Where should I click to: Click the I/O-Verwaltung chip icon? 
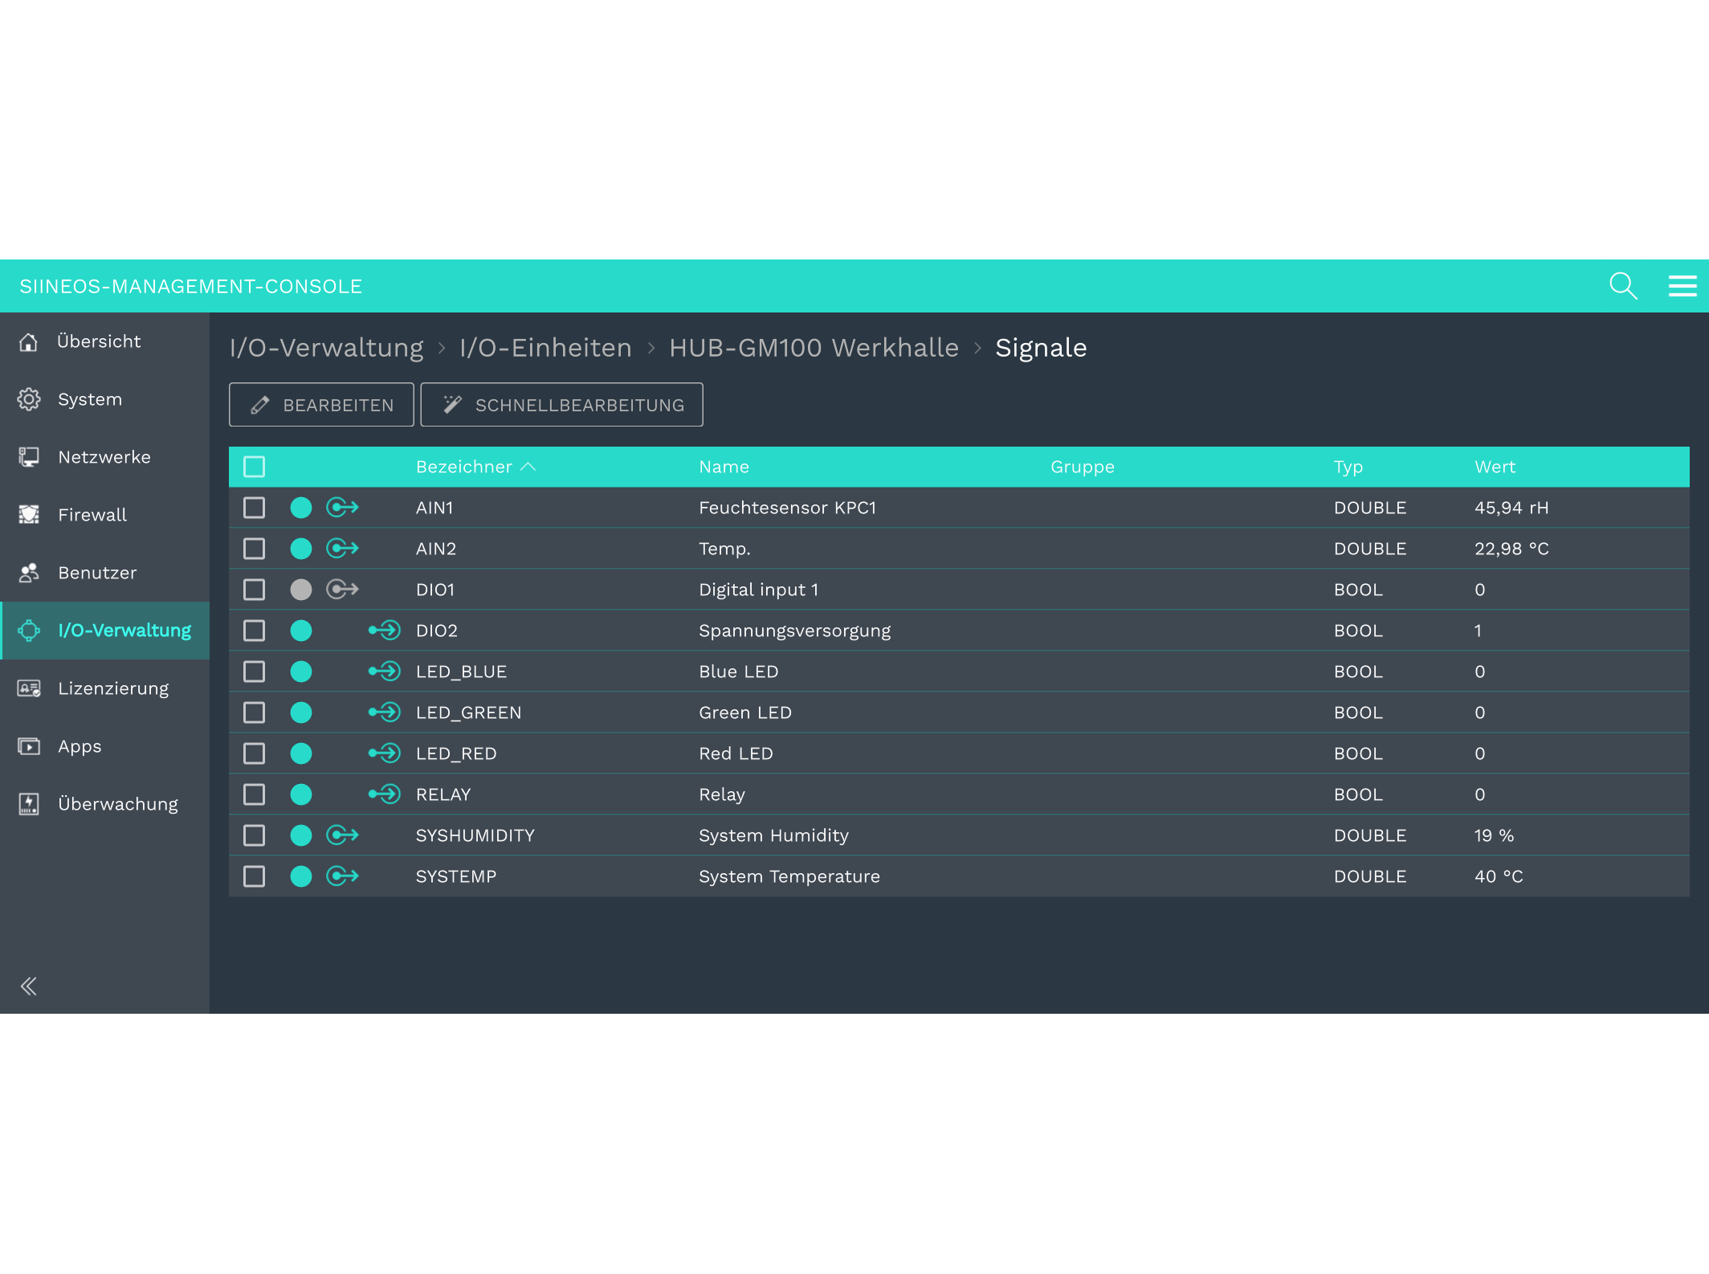point(29,631)
